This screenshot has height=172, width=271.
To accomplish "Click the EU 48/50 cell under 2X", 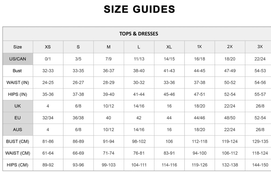I will pyautogui.click(x=230, y=118).
